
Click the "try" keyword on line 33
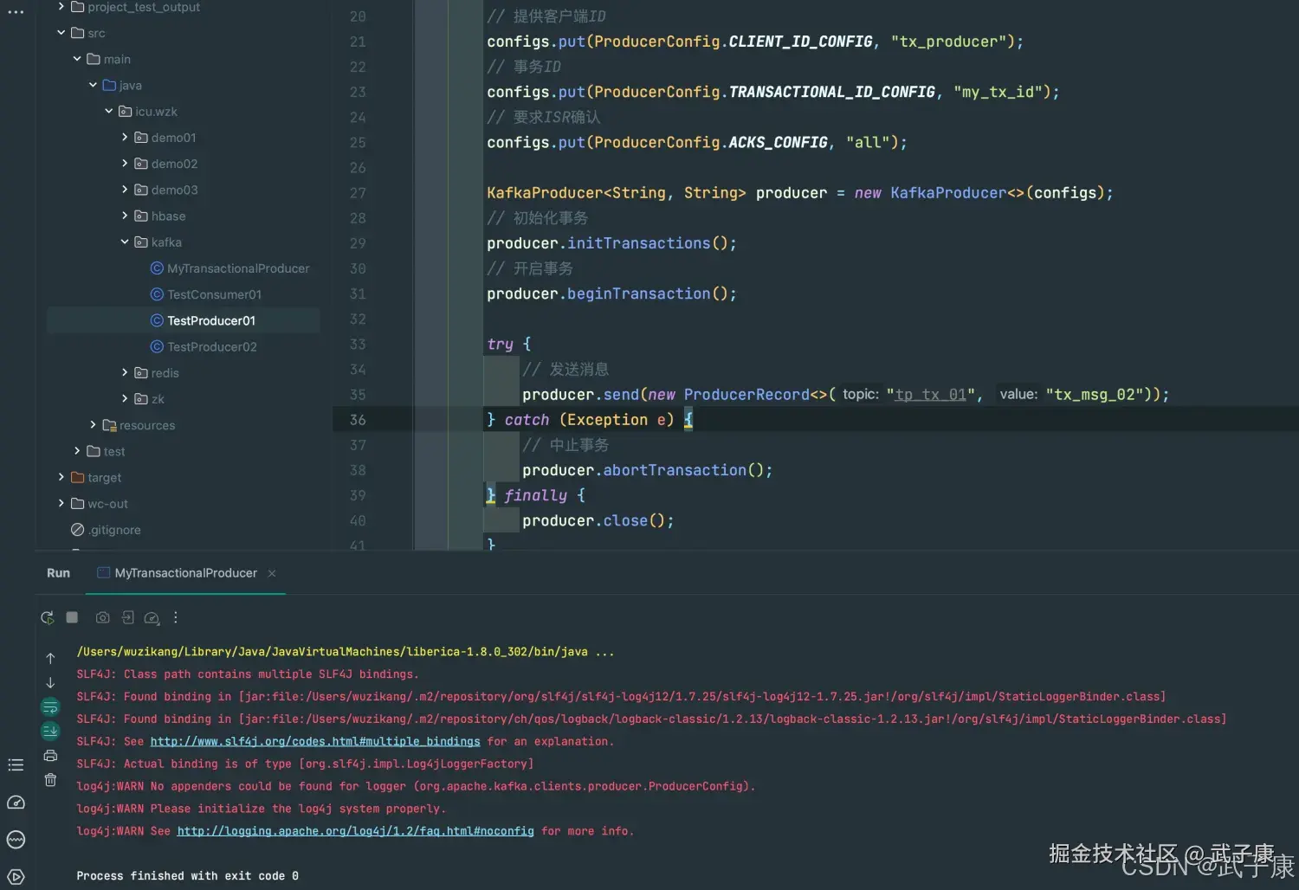pos(500,344)
